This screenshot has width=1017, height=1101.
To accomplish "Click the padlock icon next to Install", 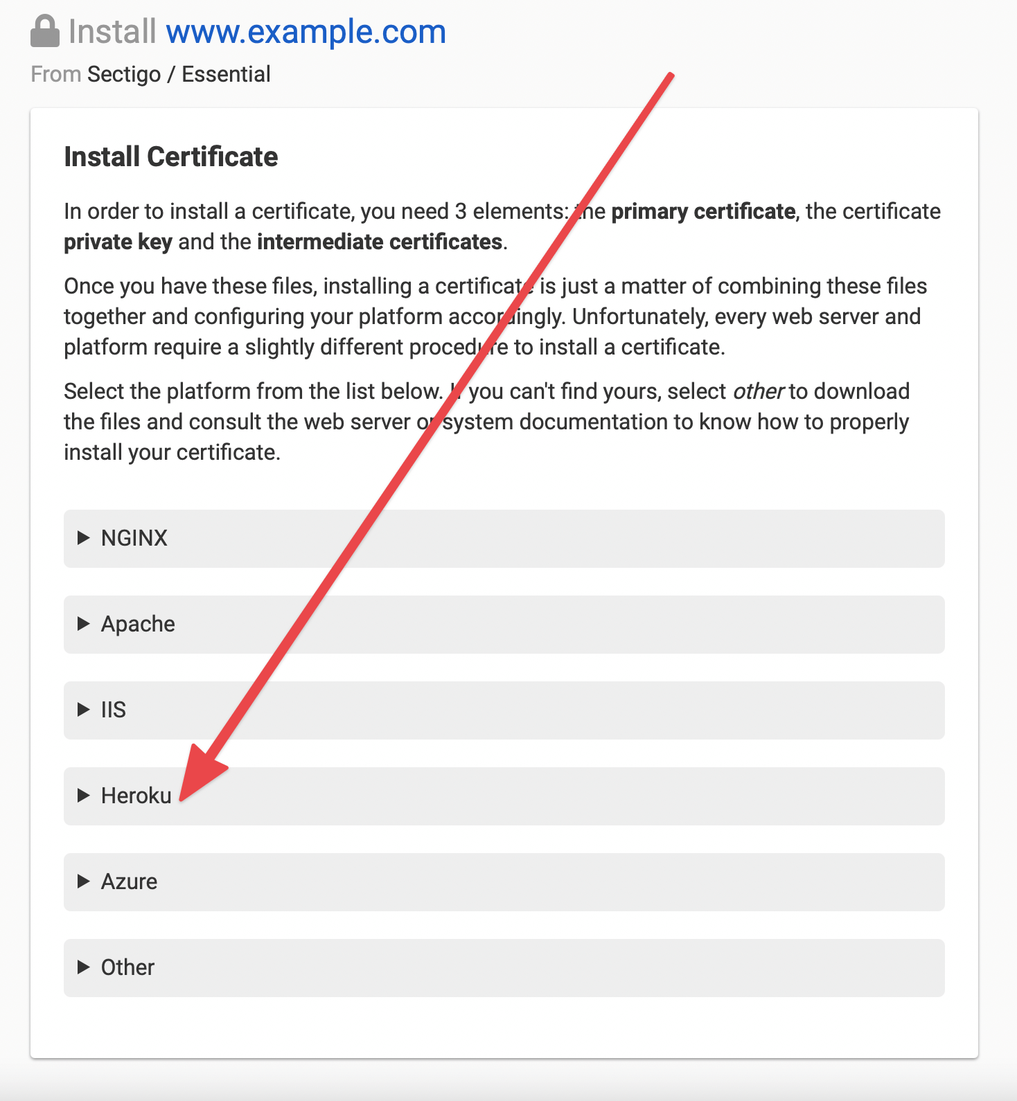I will tap(44, 30).
